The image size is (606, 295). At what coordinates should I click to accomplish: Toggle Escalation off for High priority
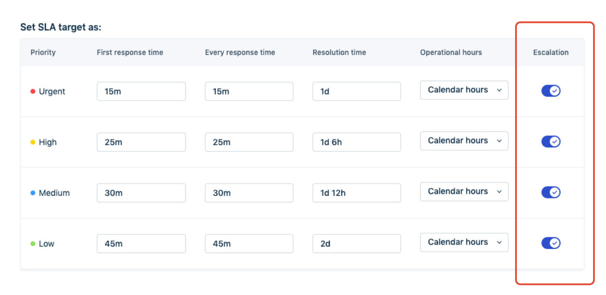(551, 142)
